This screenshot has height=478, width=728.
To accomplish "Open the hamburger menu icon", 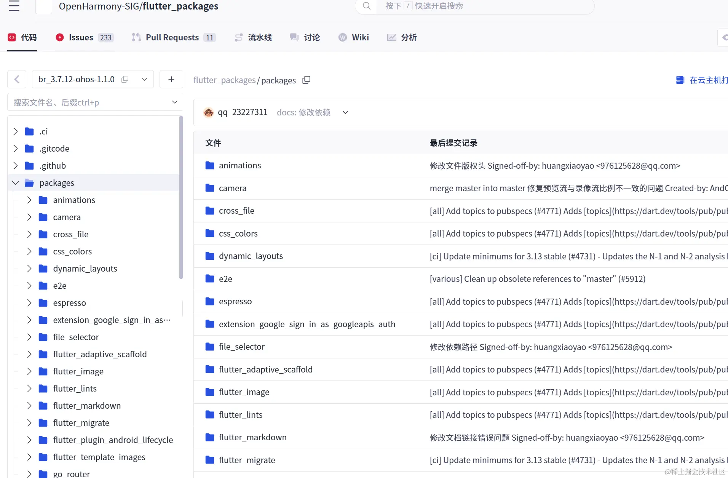I will point(14,6).
